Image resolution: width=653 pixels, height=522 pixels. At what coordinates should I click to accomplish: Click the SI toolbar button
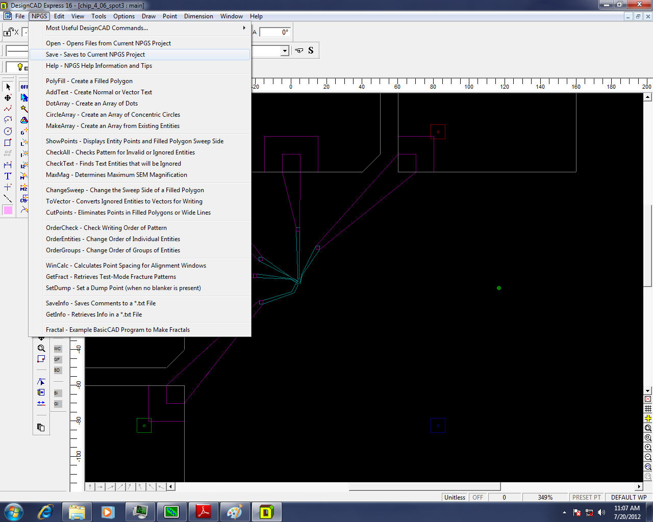coord(57,393)
